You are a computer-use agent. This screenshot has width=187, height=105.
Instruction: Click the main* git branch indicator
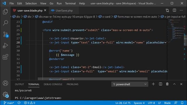[x=9, y=103]
